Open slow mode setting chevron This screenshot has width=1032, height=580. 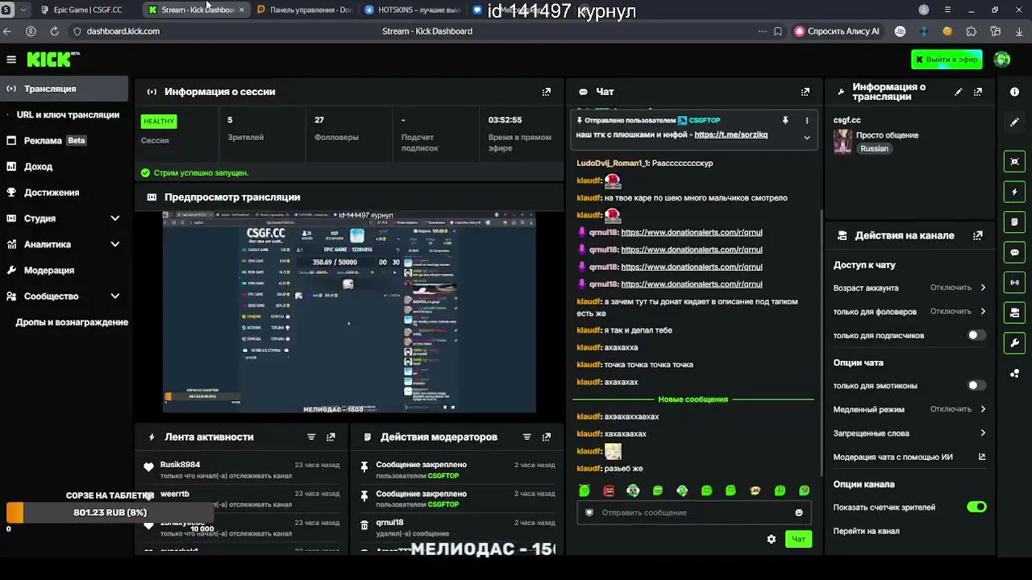coord(983,409)
